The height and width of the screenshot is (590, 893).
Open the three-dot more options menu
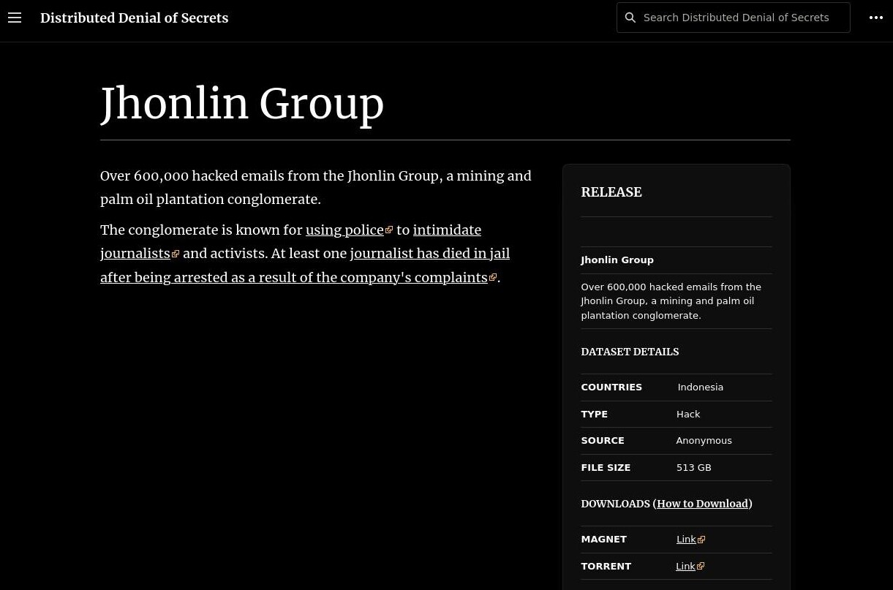(x=876, y=18)
